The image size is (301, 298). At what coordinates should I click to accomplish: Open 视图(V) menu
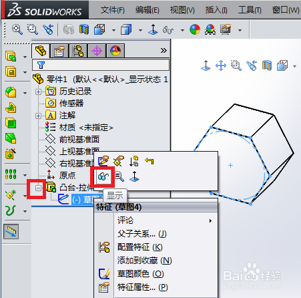[182, 10]
